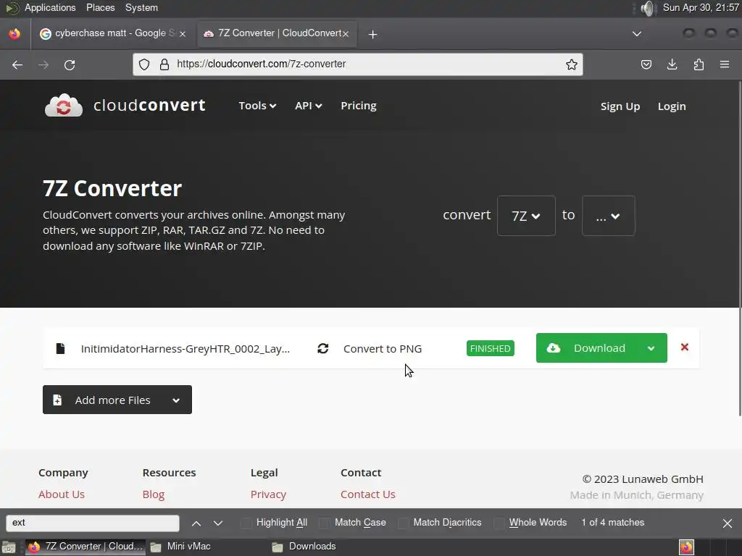Enable the Whole Words checkbox

[x=499, y=523]
